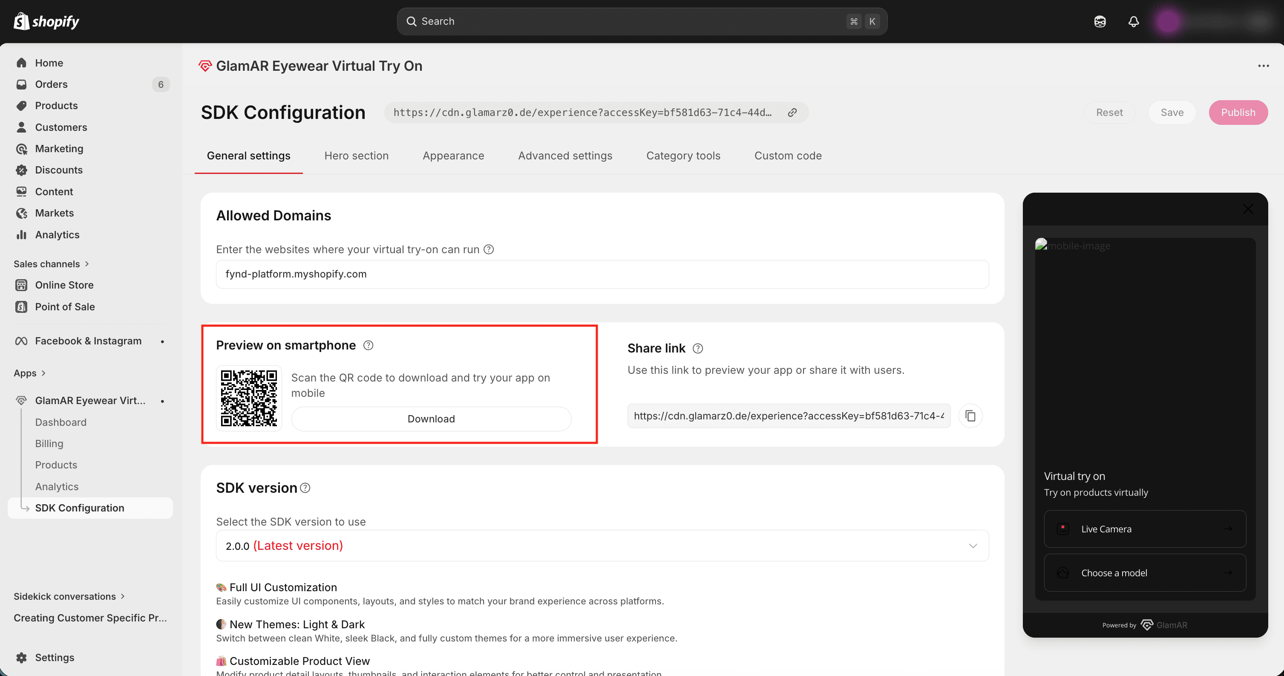Click the copy icon beside share link

(x=970, y=416)
